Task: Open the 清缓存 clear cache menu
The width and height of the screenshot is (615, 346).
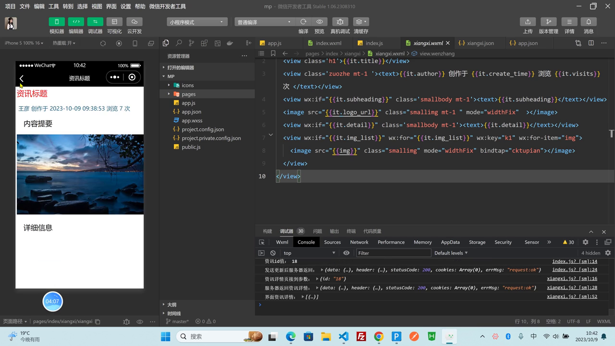Action: (361, 22)
